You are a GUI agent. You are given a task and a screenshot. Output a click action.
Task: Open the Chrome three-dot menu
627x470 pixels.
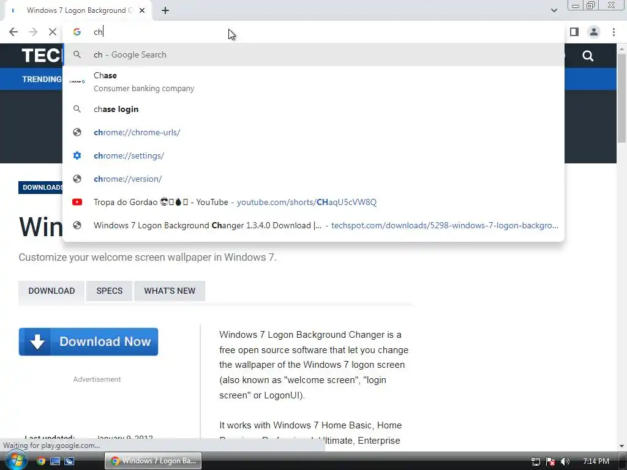click(614, 32)
